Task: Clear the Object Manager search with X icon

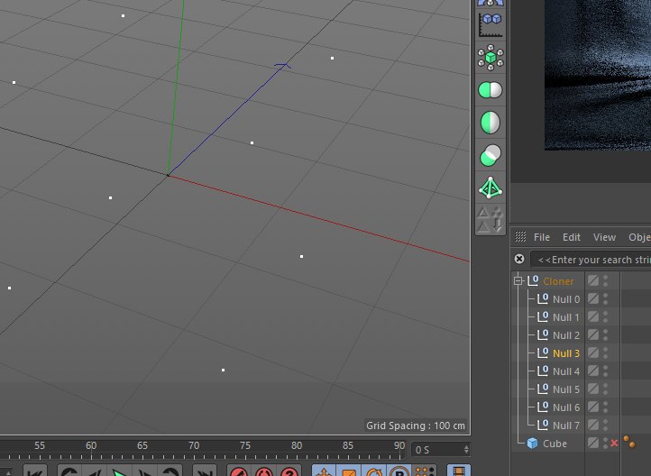Action: tap(519, 259)
